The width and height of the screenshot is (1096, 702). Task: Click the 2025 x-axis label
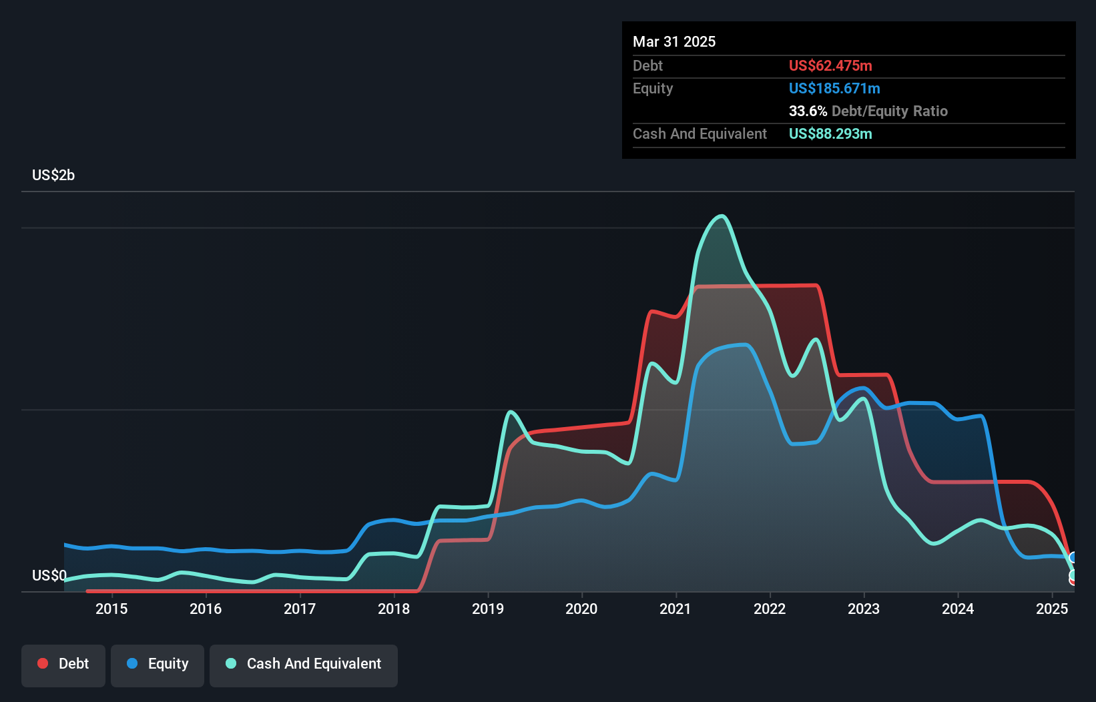1052,609
